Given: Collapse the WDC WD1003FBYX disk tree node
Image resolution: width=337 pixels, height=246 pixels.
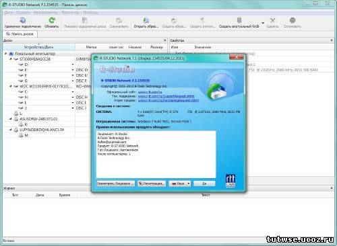Looking at the screenshot, I should click(11, 86).
